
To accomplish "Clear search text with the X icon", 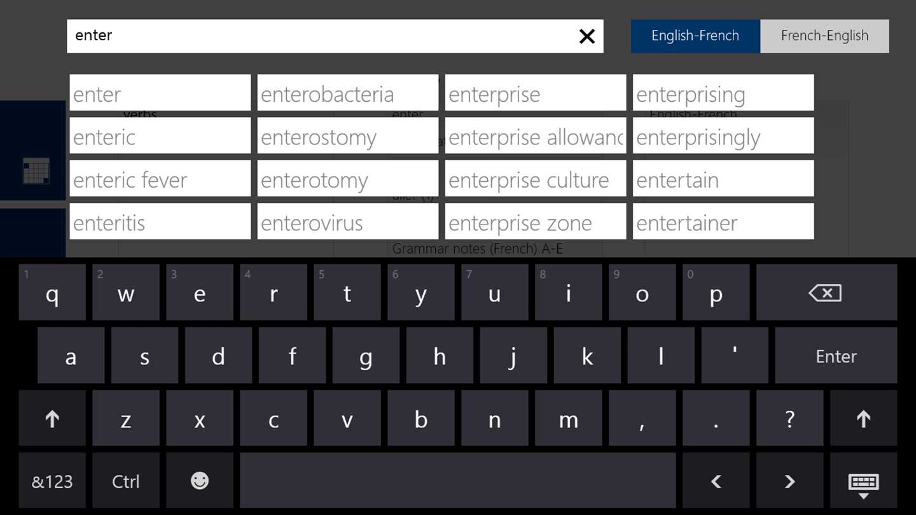I will [586, 36].
